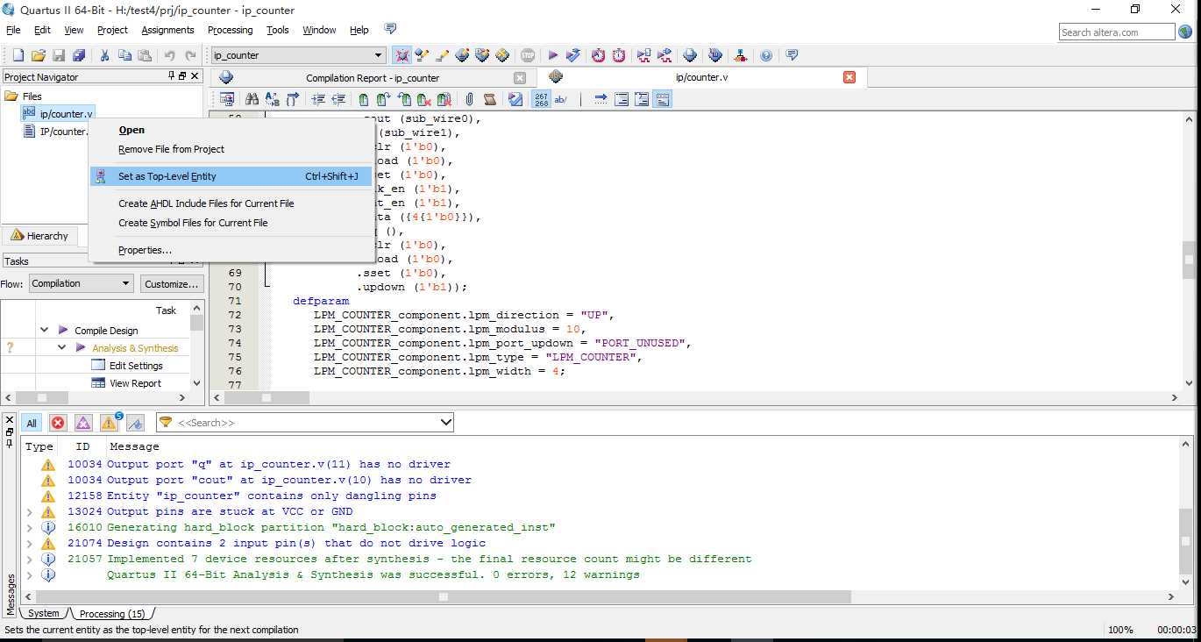The width and height of the screenshot is (1201, 642).
Task: Click the Save All toolbar icon
Action: point(79,55)
